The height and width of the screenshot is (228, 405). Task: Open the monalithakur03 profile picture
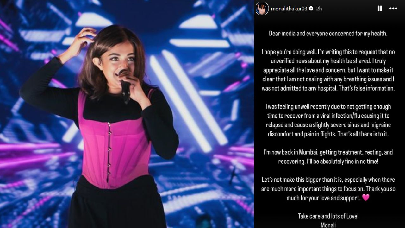coord(262,9)
